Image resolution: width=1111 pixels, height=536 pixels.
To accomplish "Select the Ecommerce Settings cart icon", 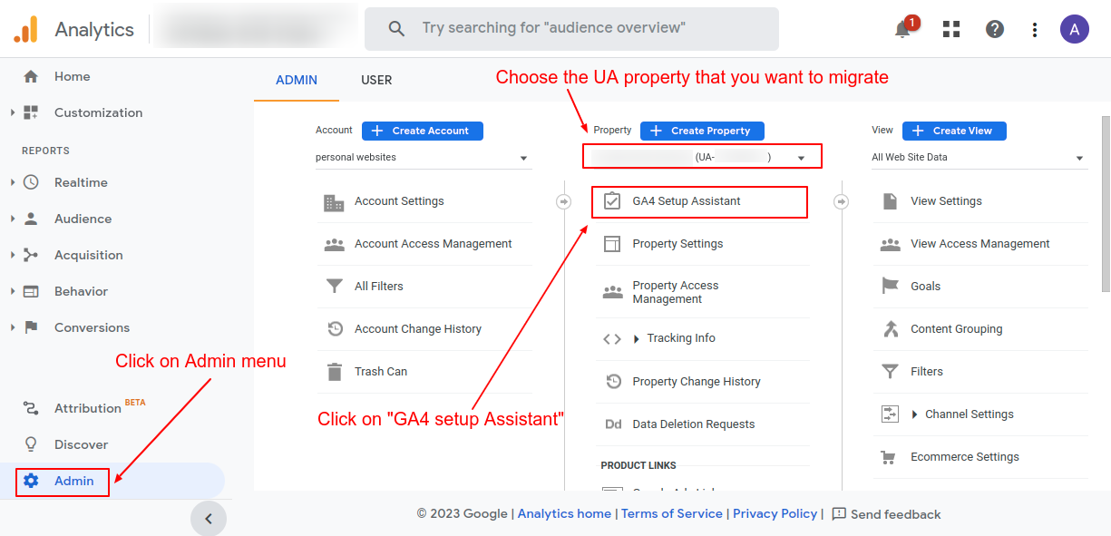I will pos(891,456).
